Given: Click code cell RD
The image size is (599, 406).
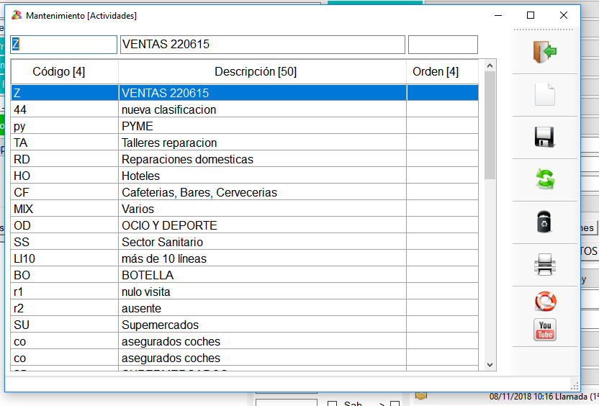Looking at the screenshot, I should (65, 159).
